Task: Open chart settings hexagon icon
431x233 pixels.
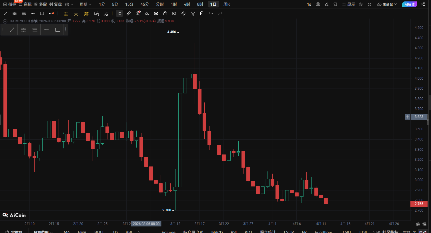Action: coord(361,4)
